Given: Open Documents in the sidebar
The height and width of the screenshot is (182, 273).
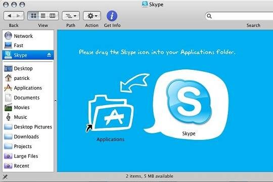Looking at the screenshot, I should 28,98.
